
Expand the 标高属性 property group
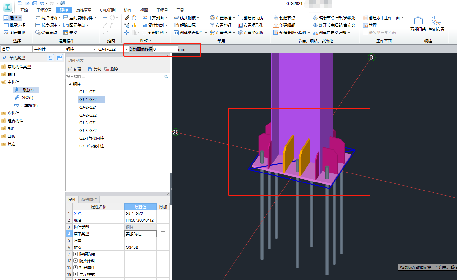(x=75, y=267)
